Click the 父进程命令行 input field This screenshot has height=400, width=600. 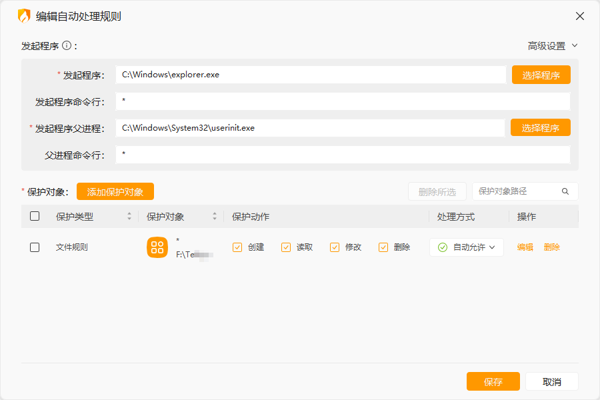click(343, 154)
